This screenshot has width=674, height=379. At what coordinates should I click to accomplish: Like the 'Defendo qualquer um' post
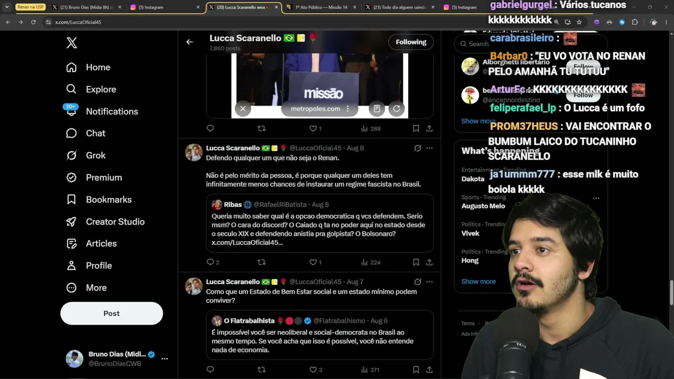[315, 262]
